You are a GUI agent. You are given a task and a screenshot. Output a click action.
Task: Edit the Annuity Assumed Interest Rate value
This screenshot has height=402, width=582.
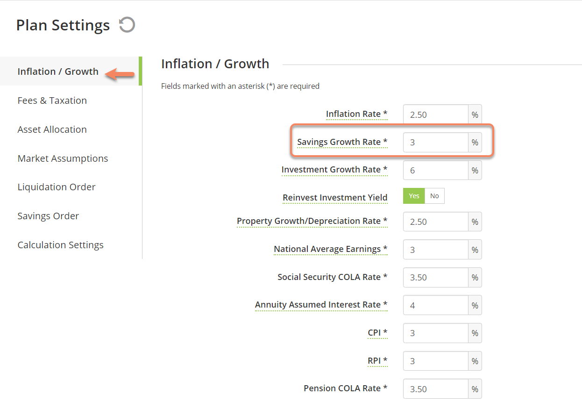[436, 305]
